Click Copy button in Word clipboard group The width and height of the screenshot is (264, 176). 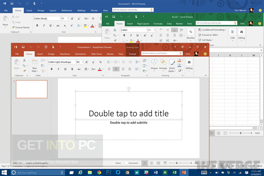point(16,22)
